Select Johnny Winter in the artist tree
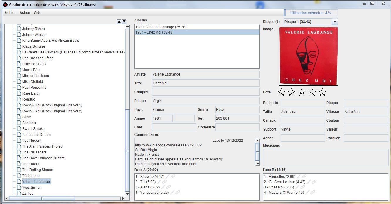The image size is (391, 204). coord(33,34)
